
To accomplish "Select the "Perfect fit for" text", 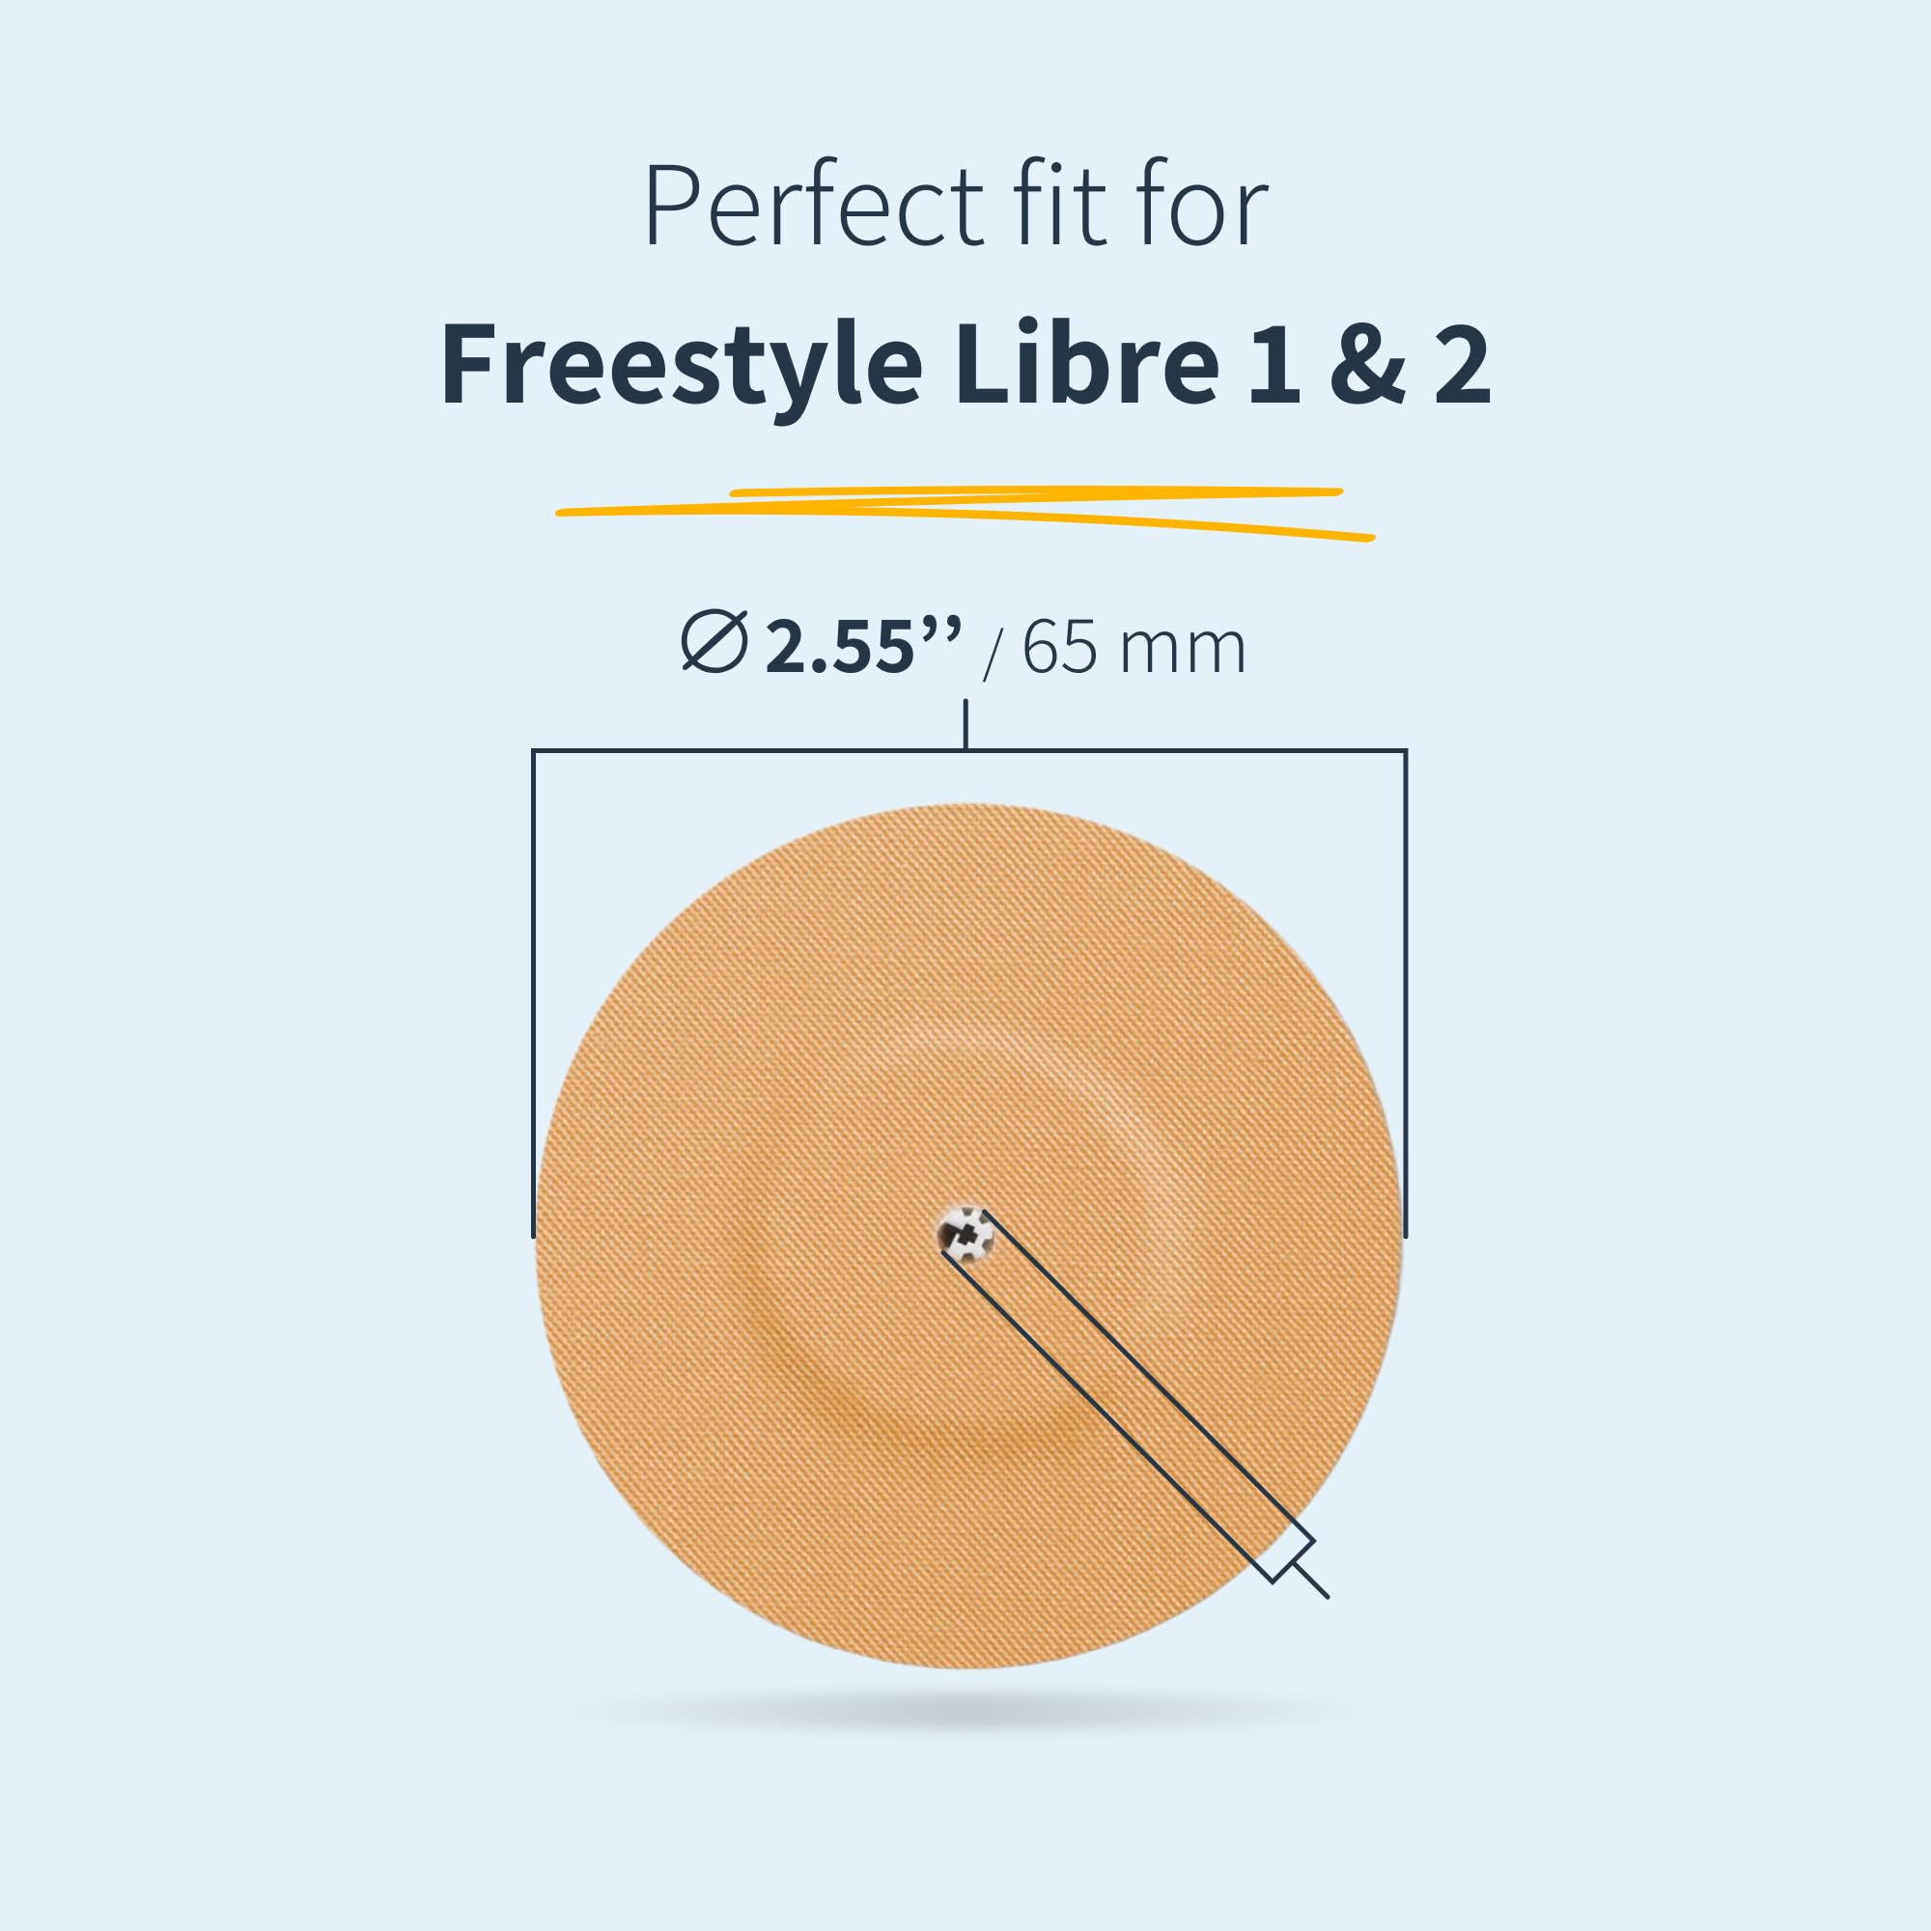I will click(956, 206).
